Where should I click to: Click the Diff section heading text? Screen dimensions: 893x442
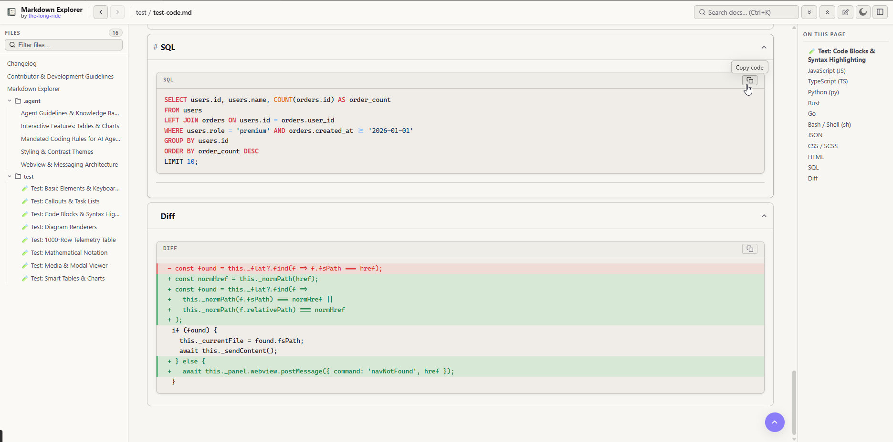(168, 216)
